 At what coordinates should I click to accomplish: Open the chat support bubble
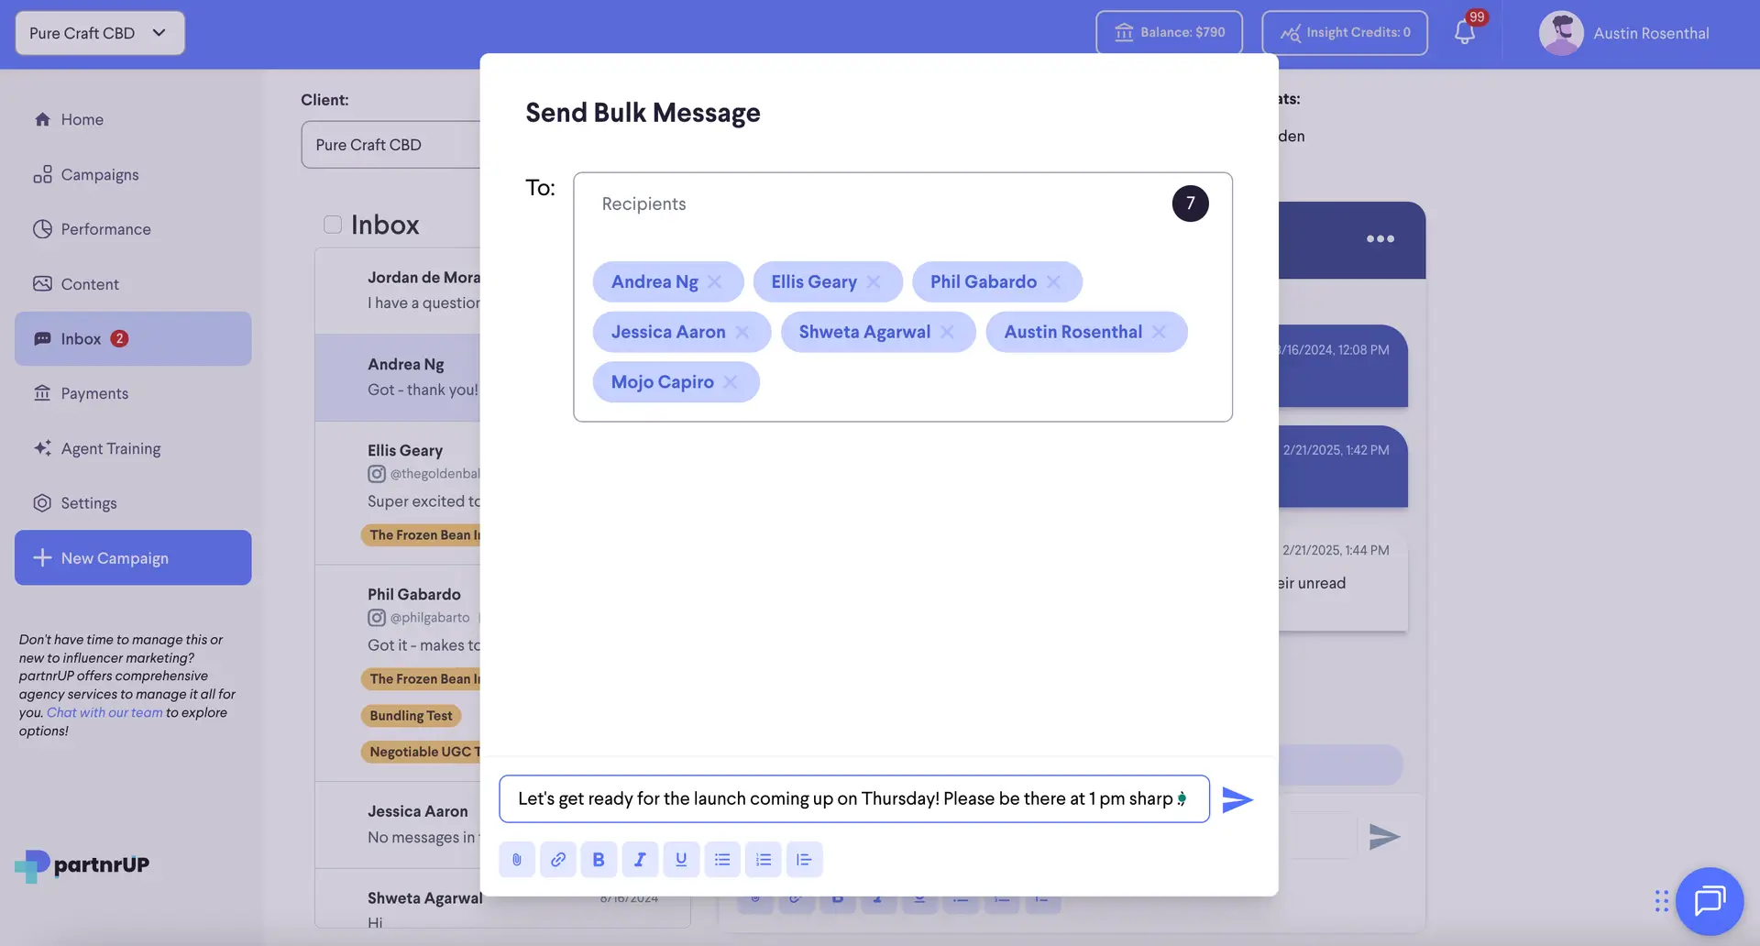(1709, 901)
